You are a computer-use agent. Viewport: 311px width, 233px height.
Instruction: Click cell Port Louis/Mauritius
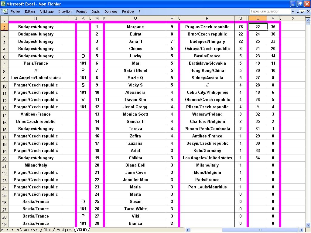point(207,187)
